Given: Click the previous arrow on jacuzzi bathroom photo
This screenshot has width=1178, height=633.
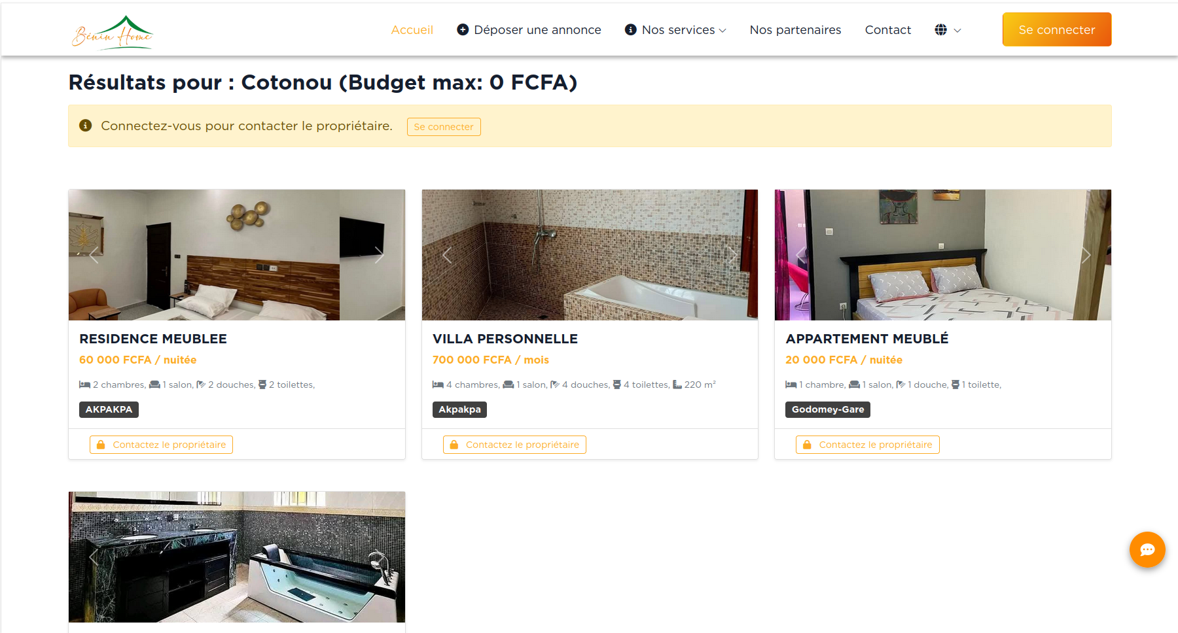Looking at the screenshot, I should pos(94,557).
